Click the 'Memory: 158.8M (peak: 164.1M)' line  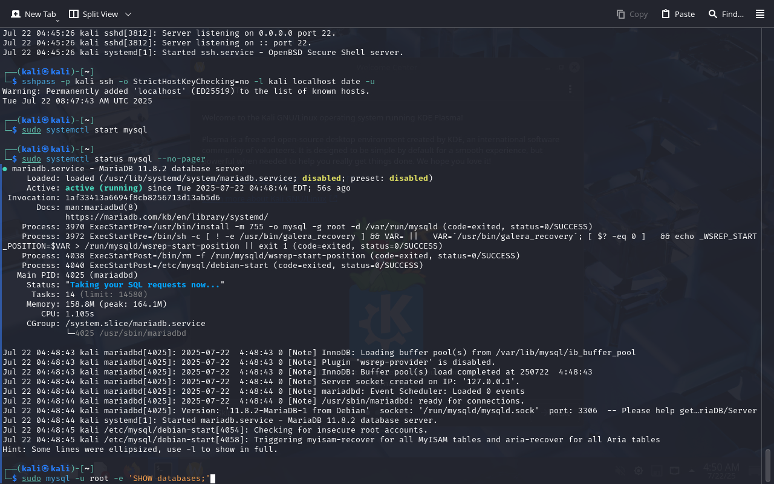click(x=97, y=304)
